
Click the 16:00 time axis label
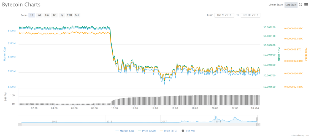175,108
